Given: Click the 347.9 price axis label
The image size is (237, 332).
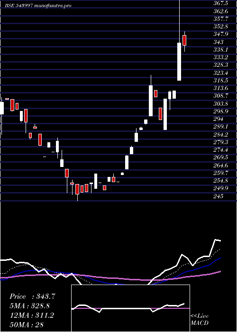Looking at the screenshot, I should click(221, 34).
